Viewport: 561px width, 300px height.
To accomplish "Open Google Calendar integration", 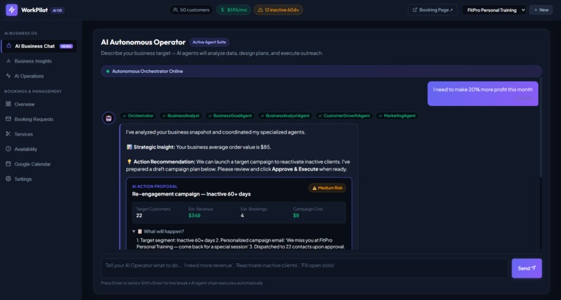I will tap(39, 164).
